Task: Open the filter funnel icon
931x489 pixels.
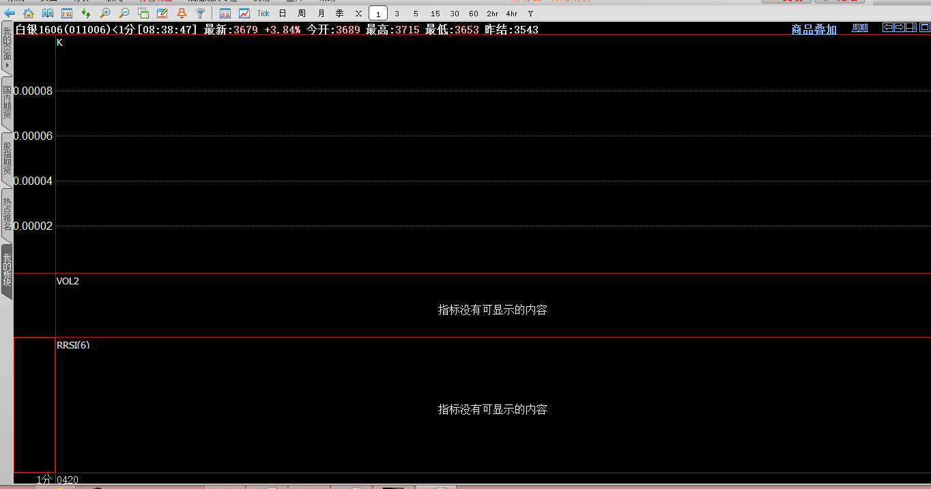Action: [200, 14]
